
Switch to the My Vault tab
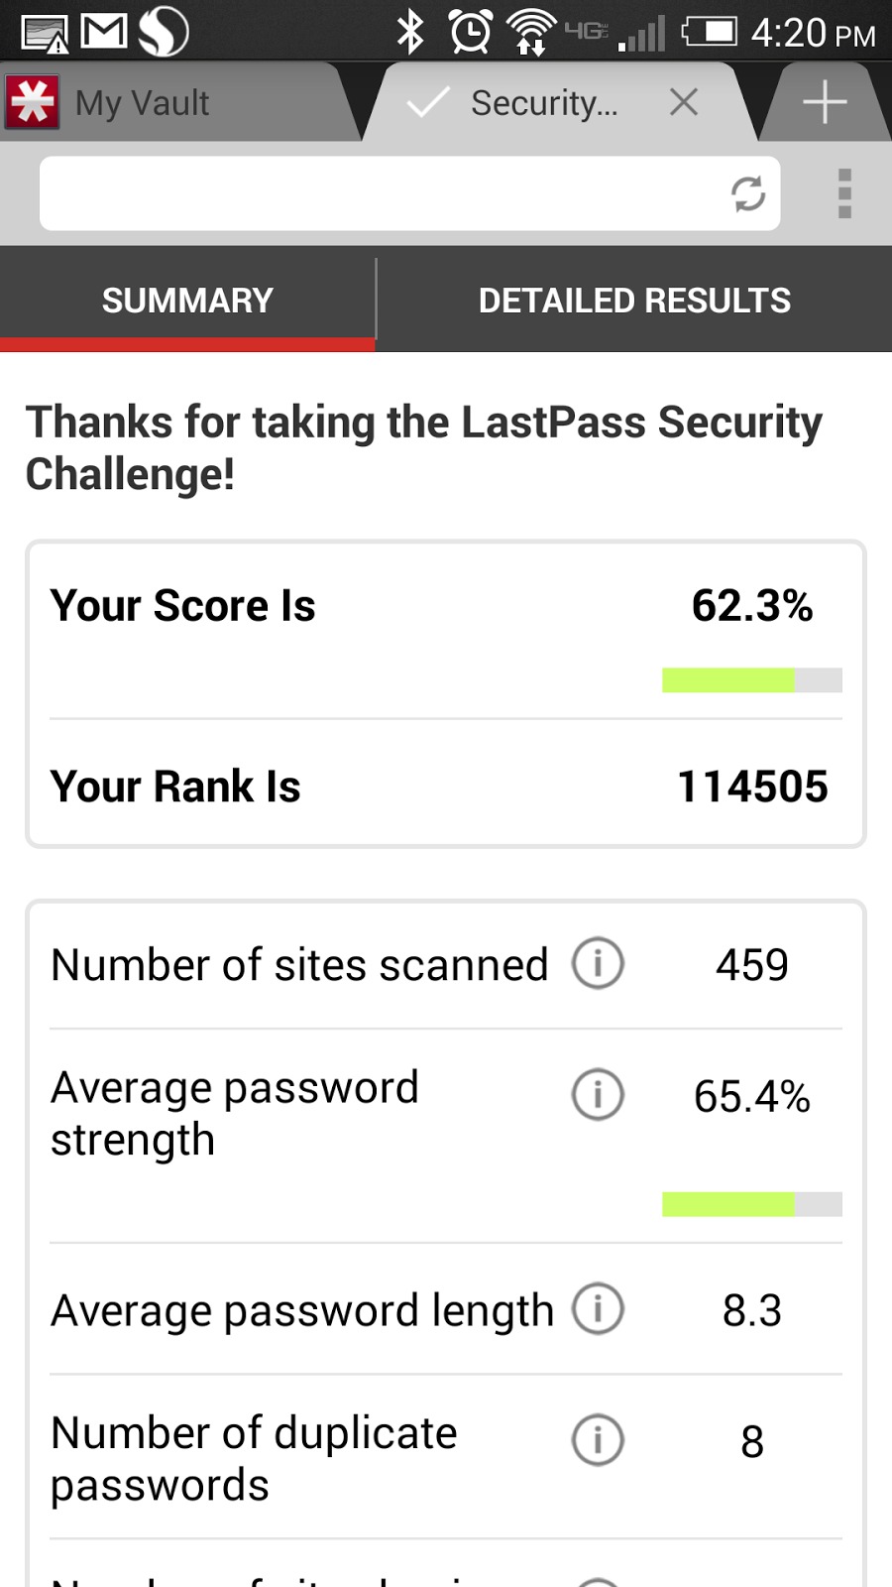click(144, 103)
